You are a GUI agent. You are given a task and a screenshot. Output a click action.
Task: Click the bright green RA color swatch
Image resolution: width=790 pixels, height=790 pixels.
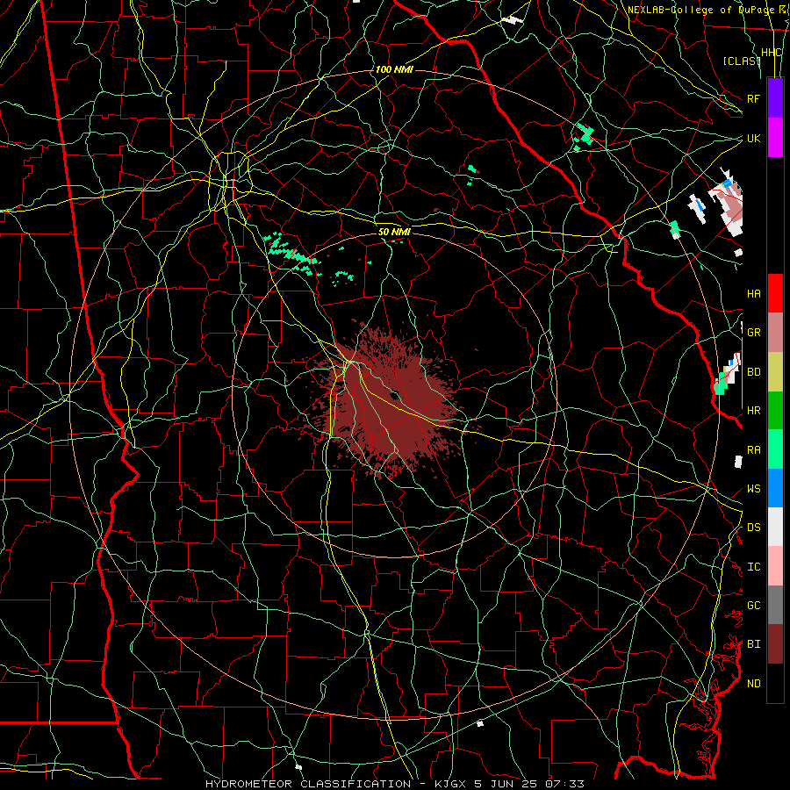775,449
